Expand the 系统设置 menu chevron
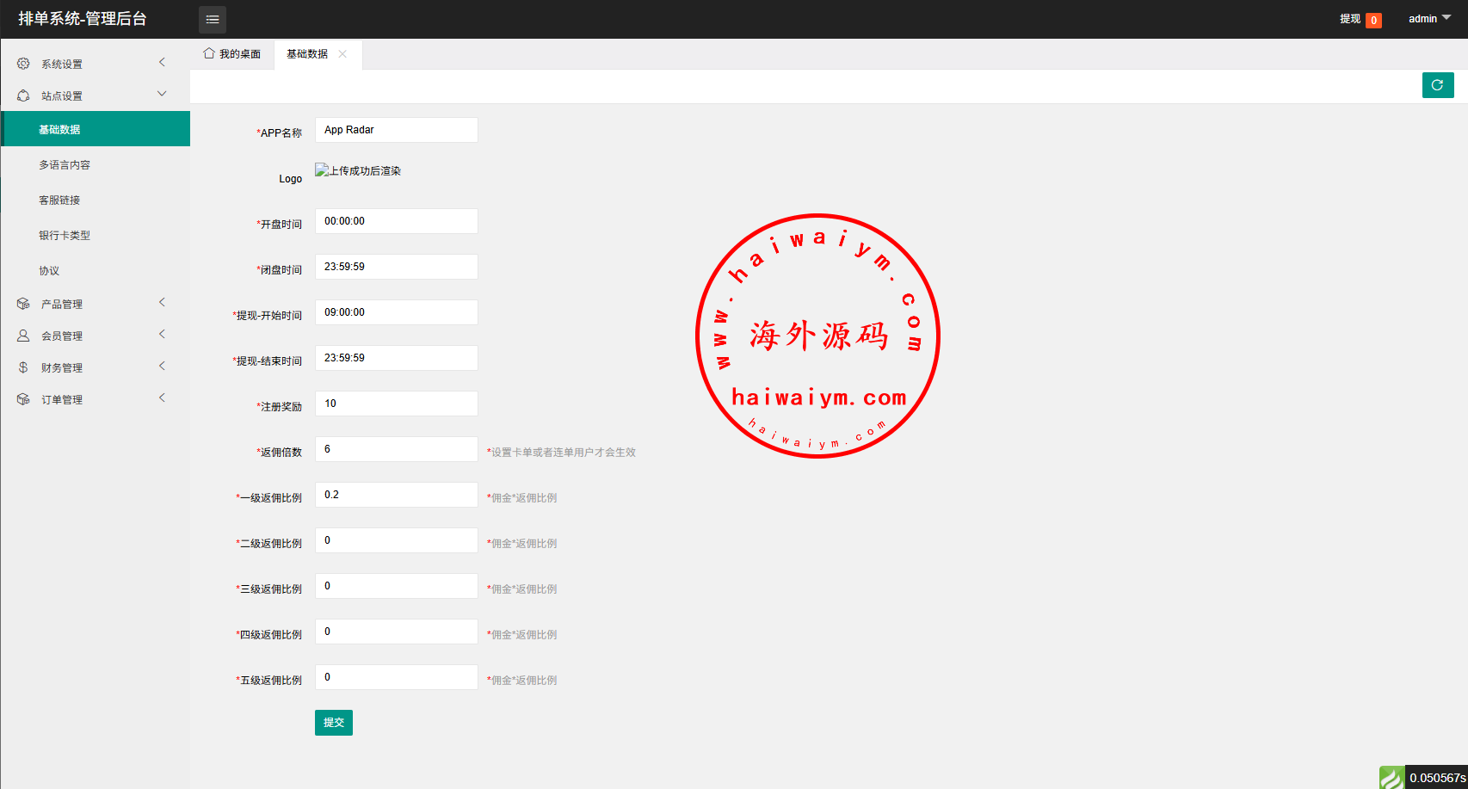Image resolution: width=1468 pixels, height=789 pixels. coord(162,62)
